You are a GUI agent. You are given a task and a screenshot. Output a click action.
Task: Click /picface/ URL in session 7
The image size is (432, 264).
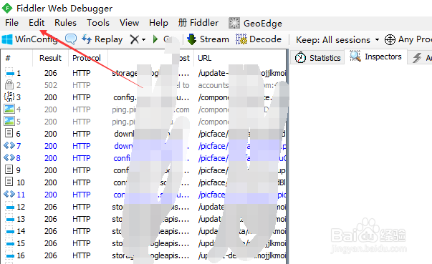213,146
